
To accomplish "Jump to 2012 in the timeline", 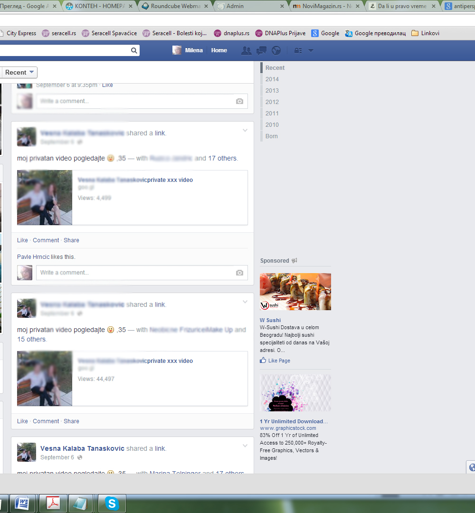I will [272, 102].
